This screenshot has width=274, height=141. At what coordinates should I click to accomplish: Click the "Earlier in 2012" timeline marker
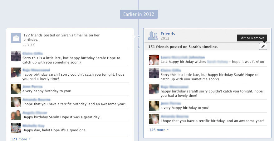coord(139,14)
